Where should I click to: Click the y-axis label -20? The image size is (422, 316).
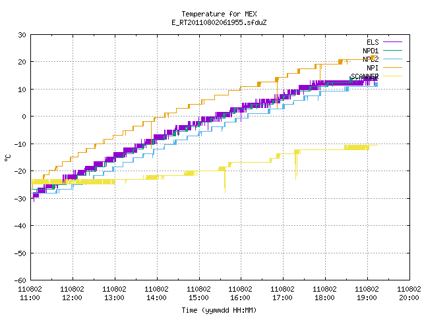point(20,171)
